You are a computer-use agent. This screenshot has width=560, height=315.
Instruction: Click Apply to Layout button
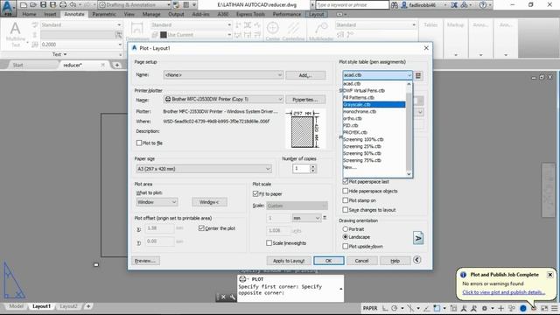point(289,261)
